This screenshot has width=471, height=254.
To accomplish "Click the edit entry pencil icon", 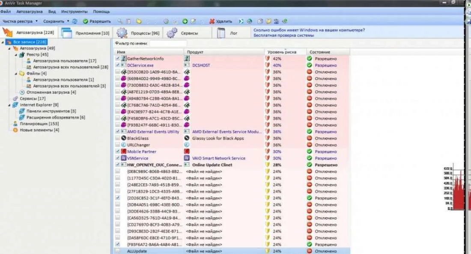I will pos(194,21).
